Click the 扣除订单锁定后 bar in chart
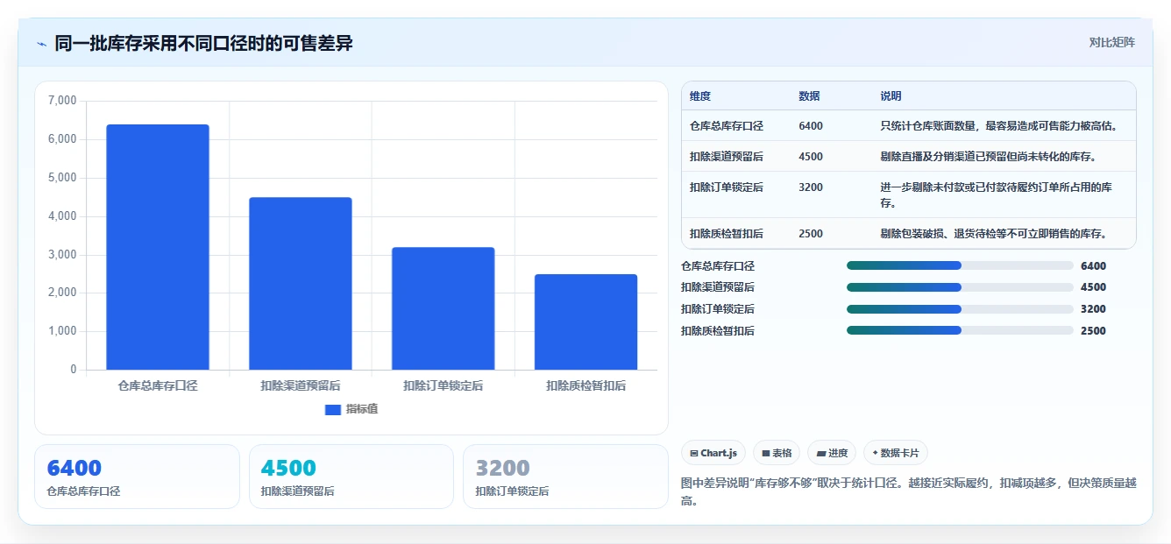Screen dimensions: 1171x544 (x=444, y=308)
